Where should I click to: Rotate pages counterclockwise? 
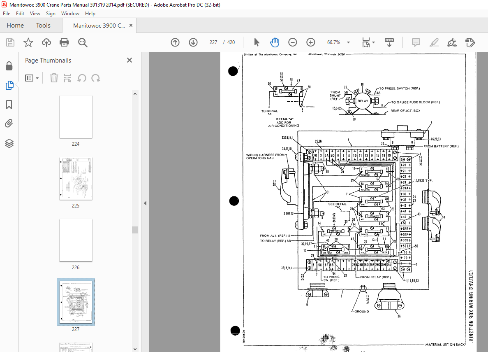82,78
